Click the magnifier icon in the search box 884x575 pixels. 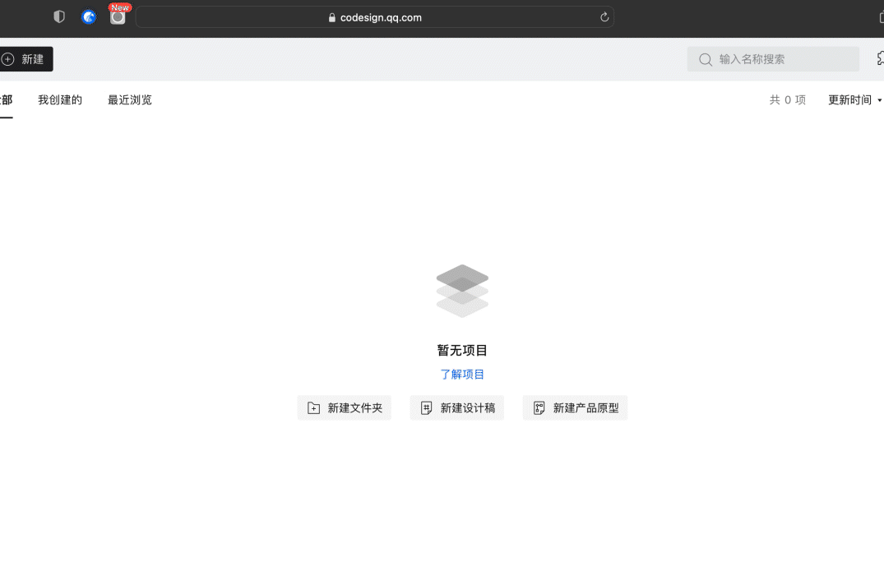click(x=706, y=60)
